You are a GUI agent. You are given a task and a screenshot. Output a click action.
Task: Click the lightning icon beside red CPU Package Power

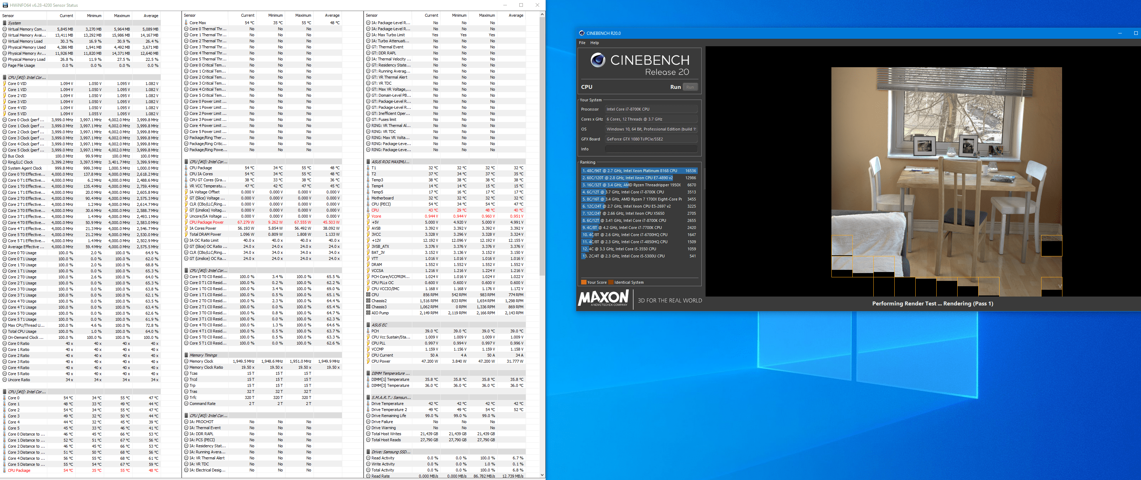pyautogui.click(x=187, y=222)
